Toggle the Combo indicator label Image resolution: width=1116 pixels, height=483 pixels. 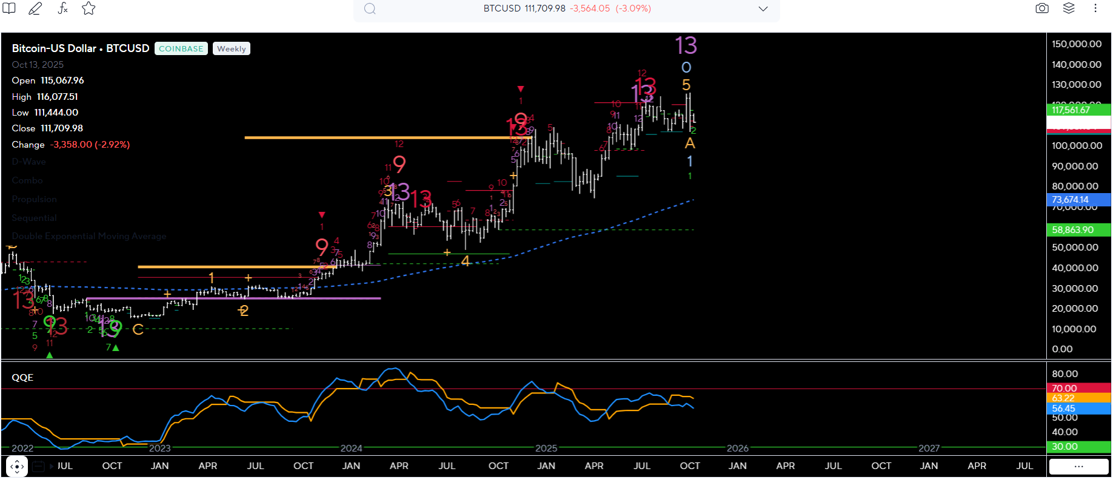tap(27, 180)
